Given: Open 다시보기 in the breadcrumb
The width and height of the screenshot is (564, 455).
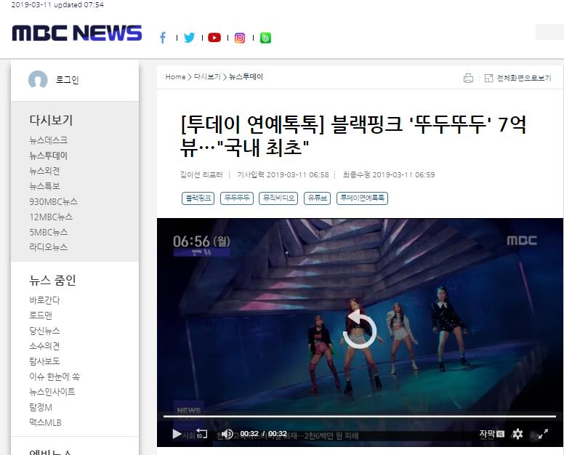Looking at the screenshot, I should coord(207,77).
